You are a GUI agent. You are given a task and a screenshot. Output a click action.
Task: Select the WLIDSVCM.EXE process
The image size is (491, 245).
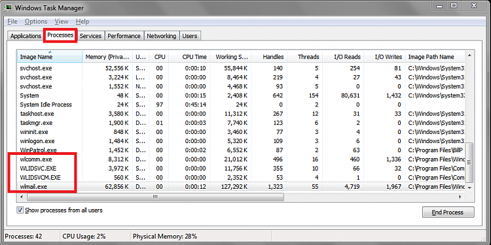pyautogui.click(x=242, y=178)
